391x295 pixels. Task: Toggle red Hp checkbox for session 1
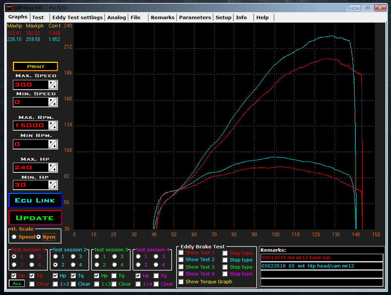click(x=14, y=275)
